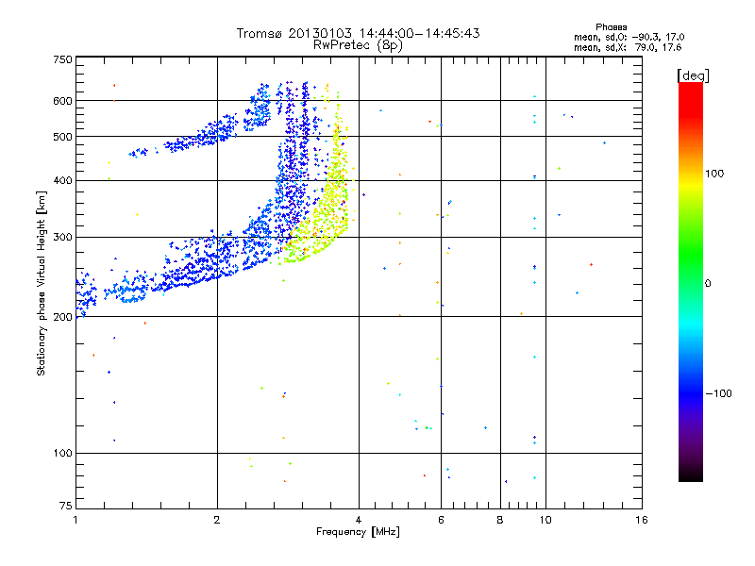Click the 'Phases' header label
Screen dimensions: 755x566
point(611,27)
